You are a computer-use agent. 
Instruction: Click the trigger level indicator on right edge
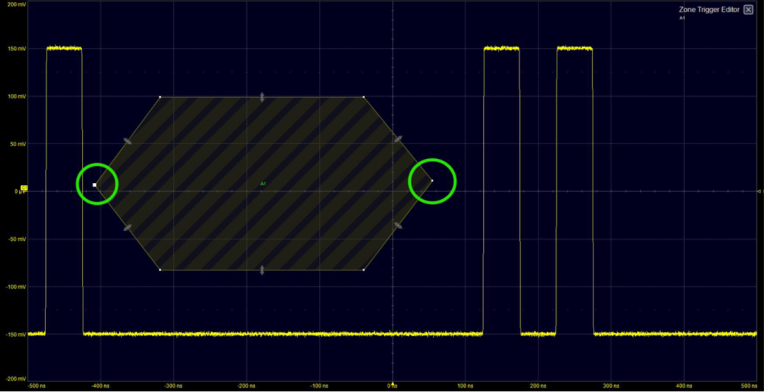(760, 191)
